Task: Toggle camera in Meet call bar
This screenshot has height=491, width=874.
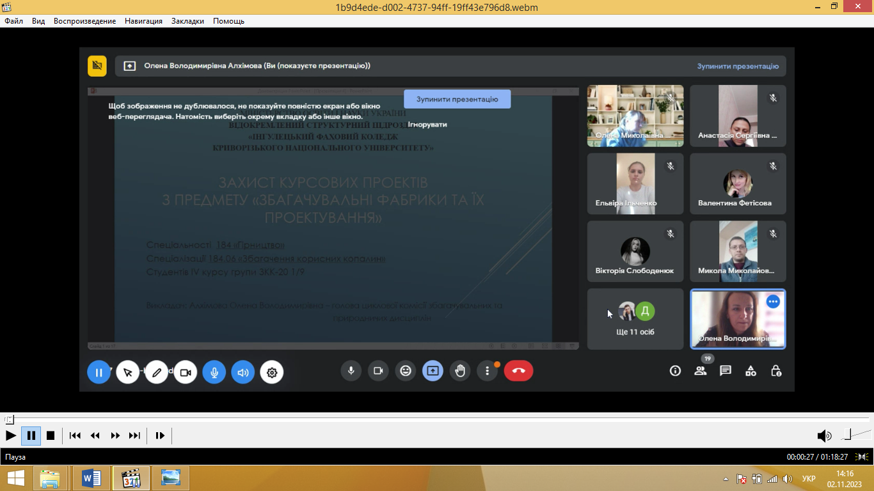Action: pyautogui.click(x=378, y=371)
